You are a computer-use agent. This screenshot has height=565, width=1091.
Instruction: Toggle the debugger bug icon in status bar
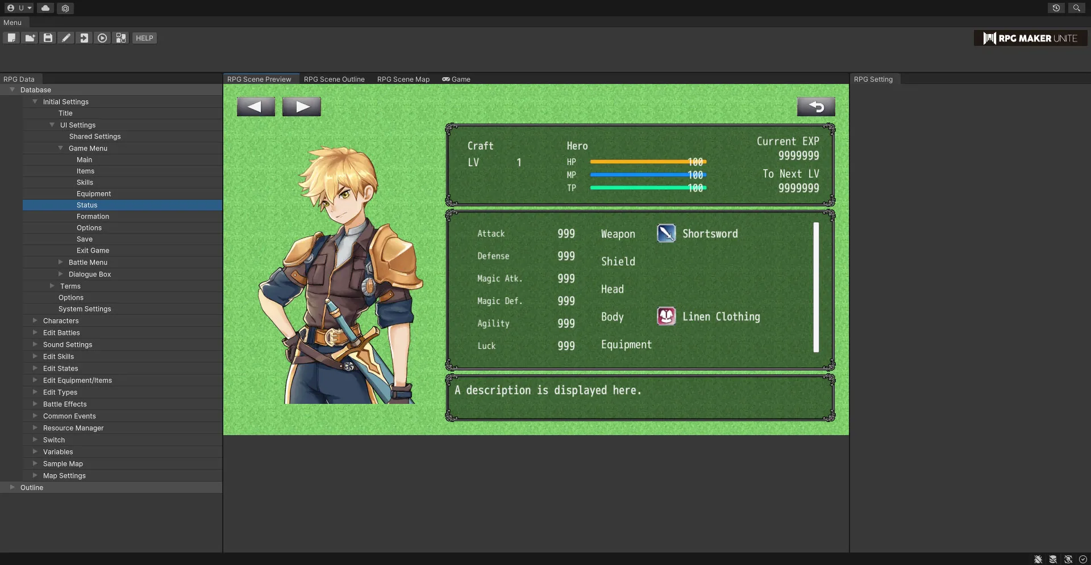point(1038,559)
